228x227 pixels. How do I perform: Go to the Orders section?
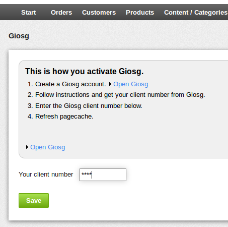pos(61,13)
